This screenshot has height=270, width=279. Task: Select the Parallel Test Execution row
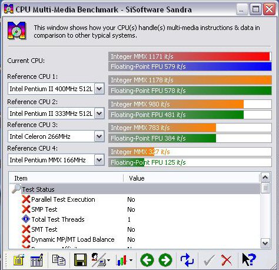click(135, 199)
